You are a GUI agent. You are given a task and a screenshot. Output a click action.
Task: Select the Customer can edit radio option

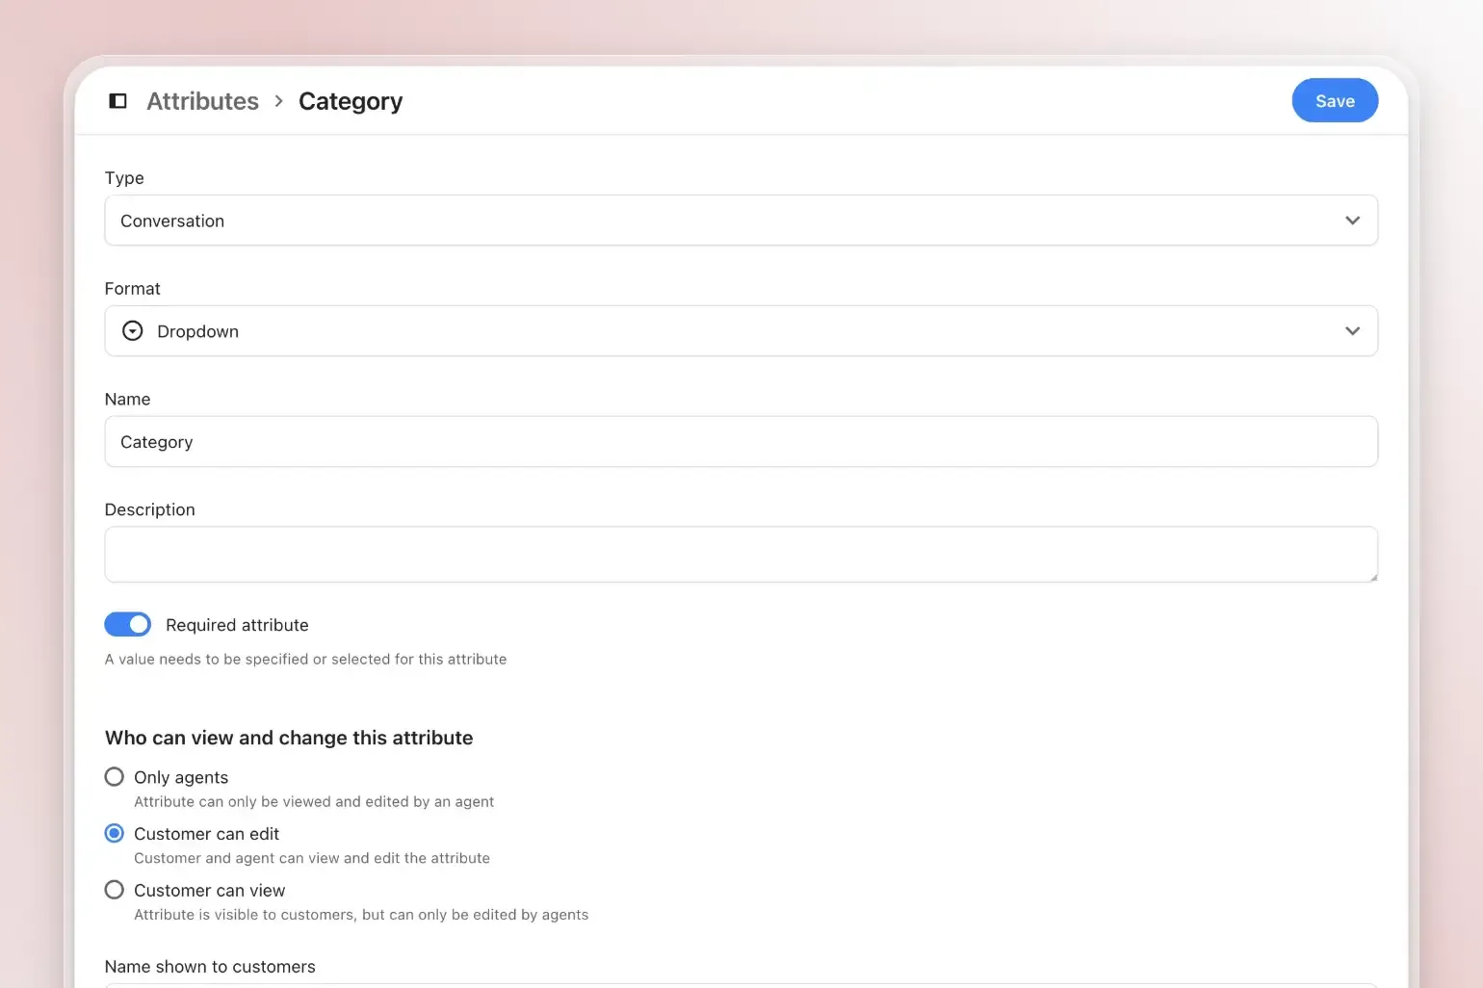tap(115, 834)
